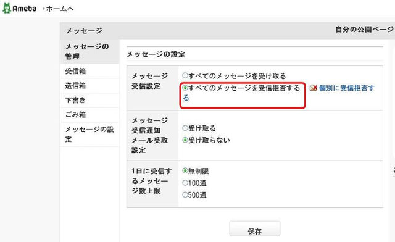This screenshot has height=242, width=395.
Task: Open 送信箱 in sidebar
Action: click(x=75, y=86)
